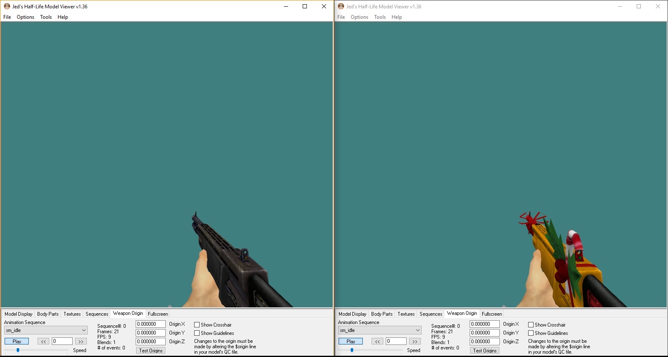Switch to Body Parts tab in right window
Viewport: 668px width, 357px height.
(382, 314)
